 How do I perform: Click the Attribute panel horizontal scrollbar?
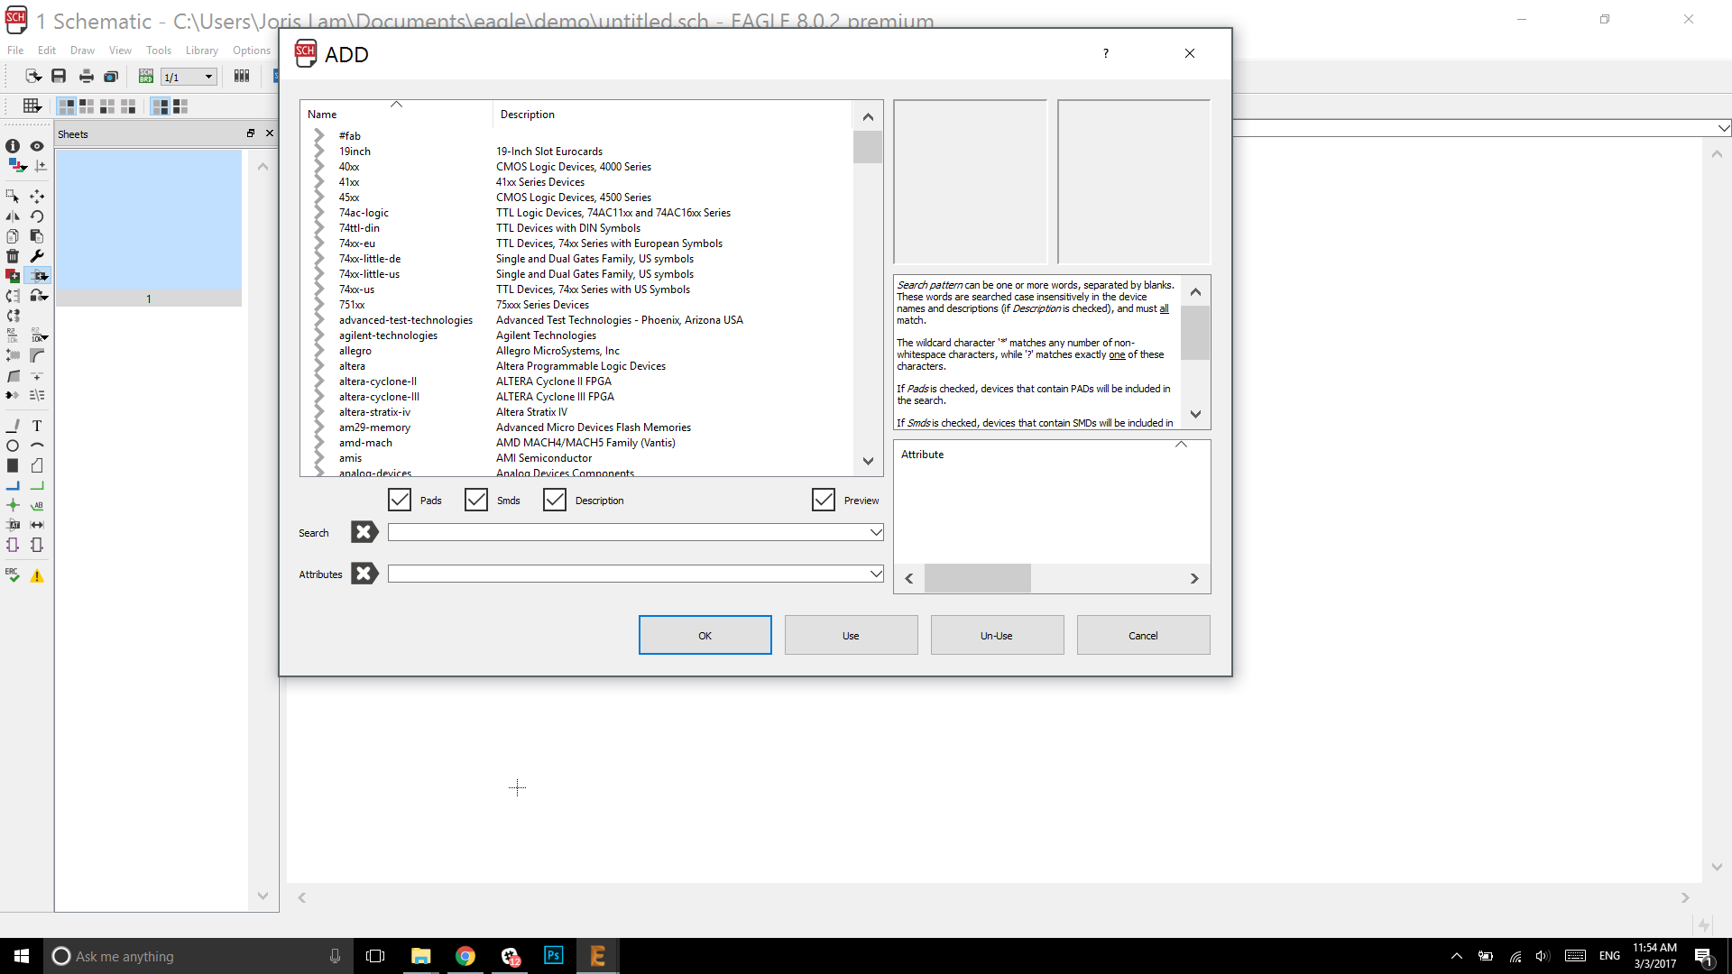tap(978, 578)
